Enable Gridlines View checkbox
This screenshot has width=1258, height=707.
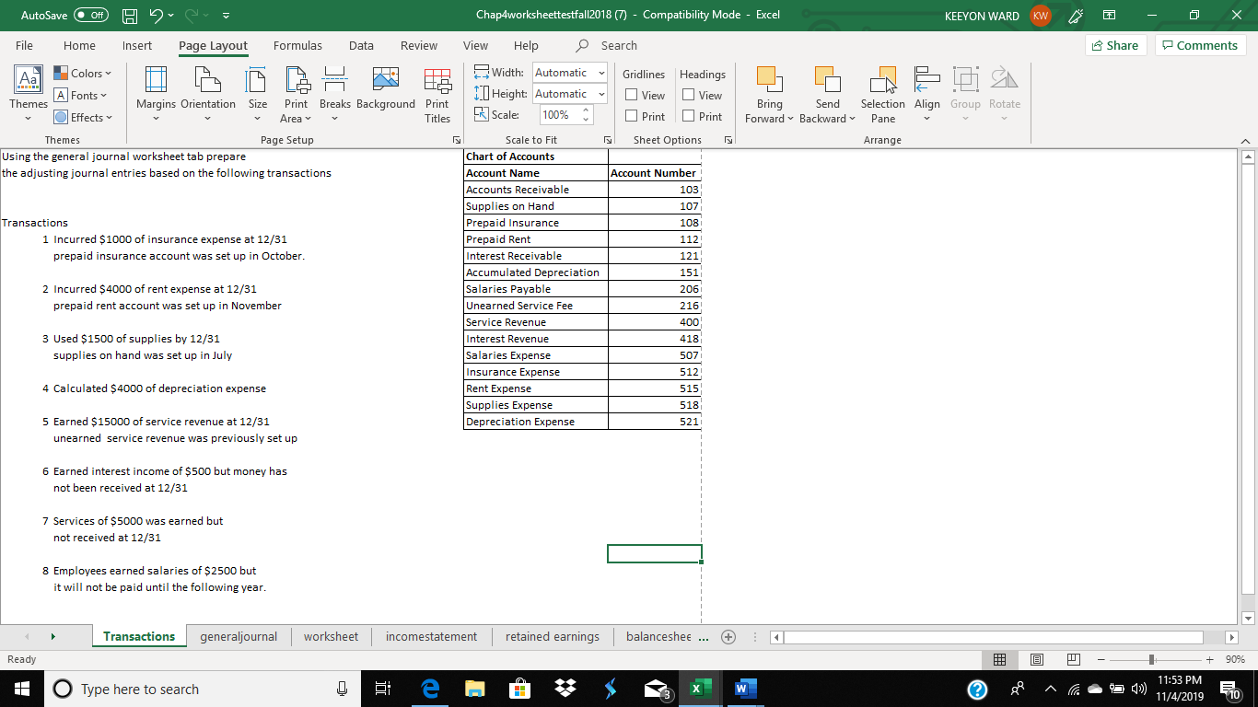click(632, 95)
